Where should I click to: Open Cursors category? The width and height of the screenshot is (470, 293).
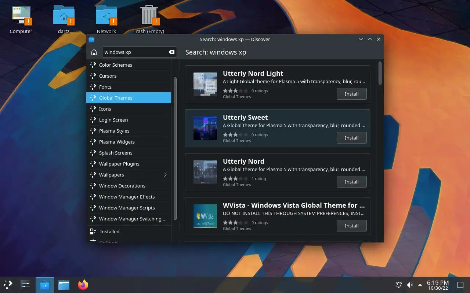click(x=129, y=76)
